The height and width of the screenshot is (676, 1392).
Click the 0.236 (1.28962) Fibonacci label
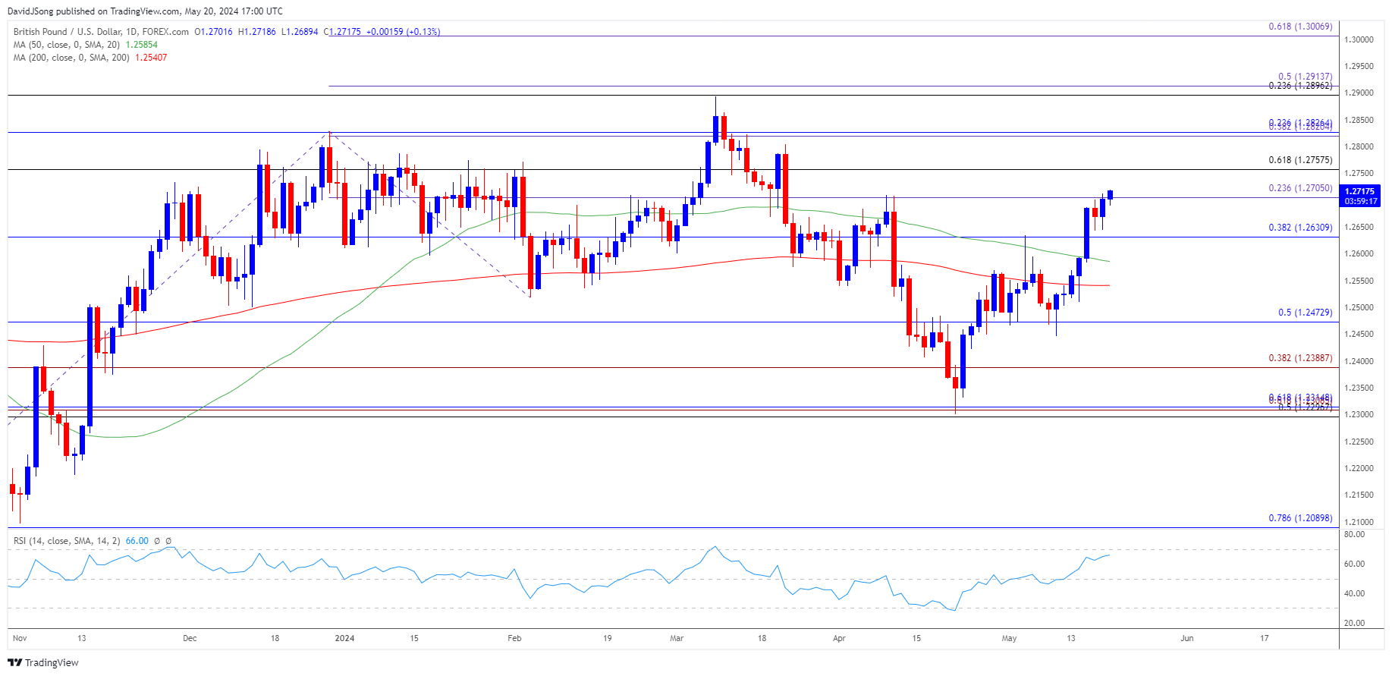pos(1300,86)
